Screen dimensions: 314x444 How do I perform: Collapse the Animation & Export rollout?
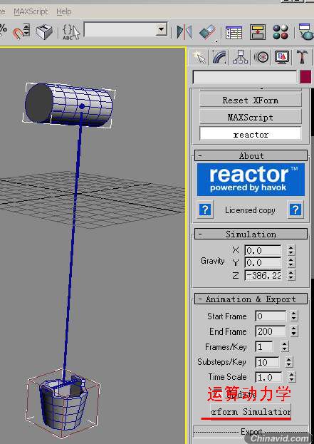(251, 299)
